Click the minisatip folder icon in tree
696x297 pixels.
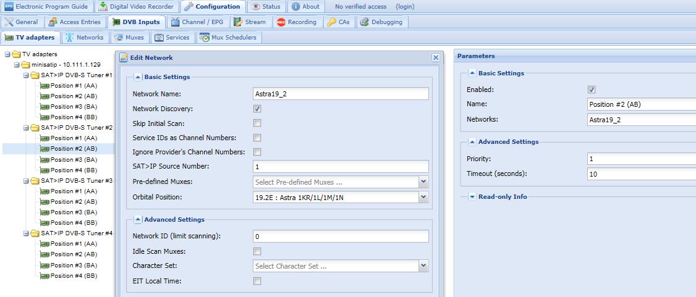[x=26, y=65]
